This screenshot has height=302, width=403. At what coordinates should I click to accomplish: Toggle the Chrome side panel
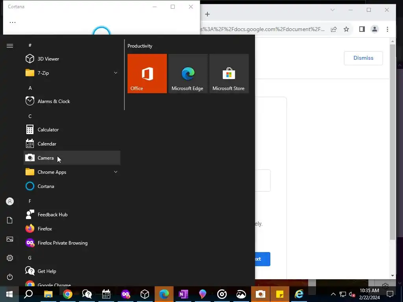pos(362,29)
